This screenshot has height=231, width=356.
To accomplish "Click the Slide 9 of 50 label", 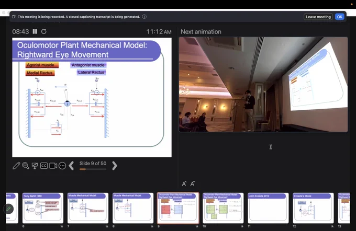I will point(93,164).
